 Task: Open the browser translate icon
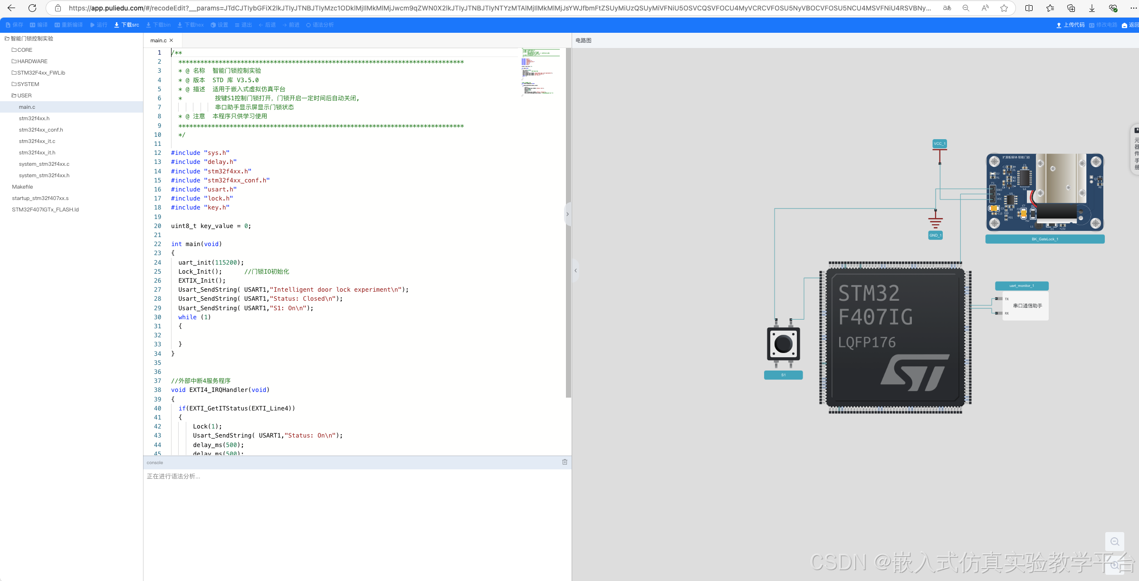(x=947, y=8)
